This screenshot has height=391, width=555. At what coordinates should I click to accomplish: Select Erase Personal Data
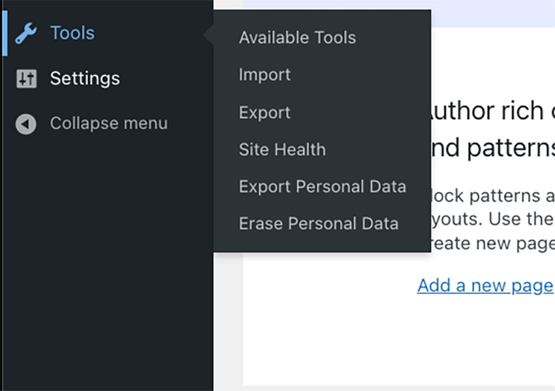coord(319,224)
